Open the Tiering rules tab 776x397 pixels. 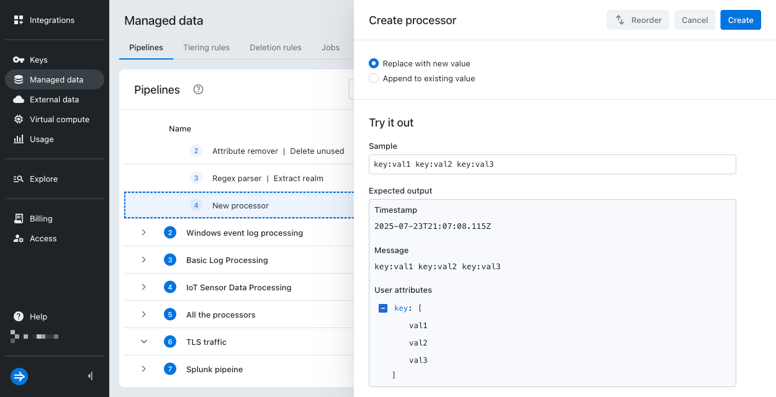(x=206, y=47)
